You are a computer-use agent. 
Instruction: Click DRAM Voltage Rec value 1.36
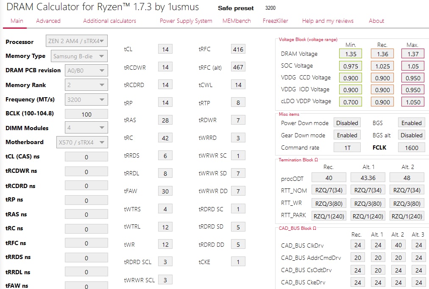(x=382, y=54)
